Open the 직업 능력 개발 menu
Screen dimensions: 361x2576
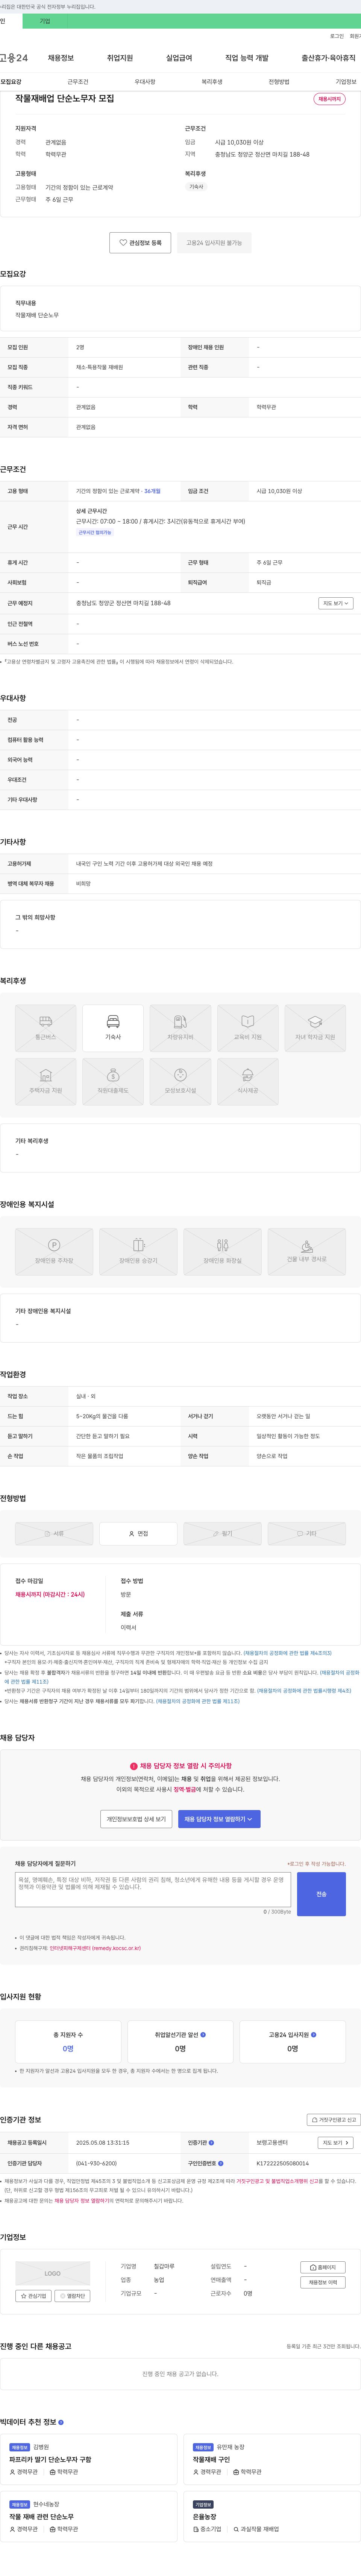tap(247, 58)
